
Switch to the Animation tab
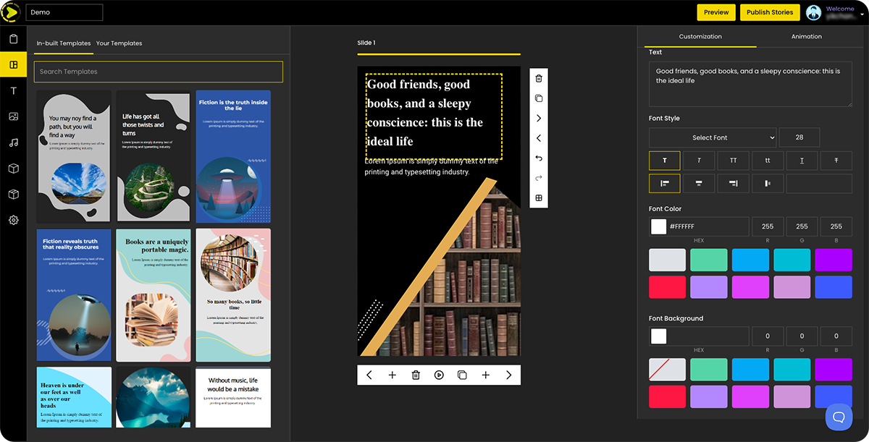click(806, 36)
